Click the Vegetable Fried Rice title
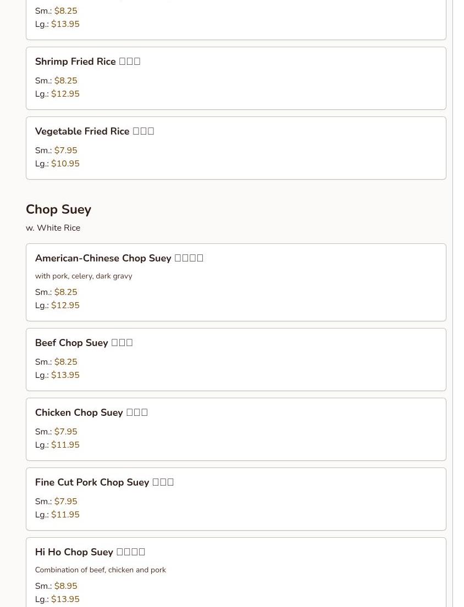This screenshot has width=464, height=607. tap(94, 131)
